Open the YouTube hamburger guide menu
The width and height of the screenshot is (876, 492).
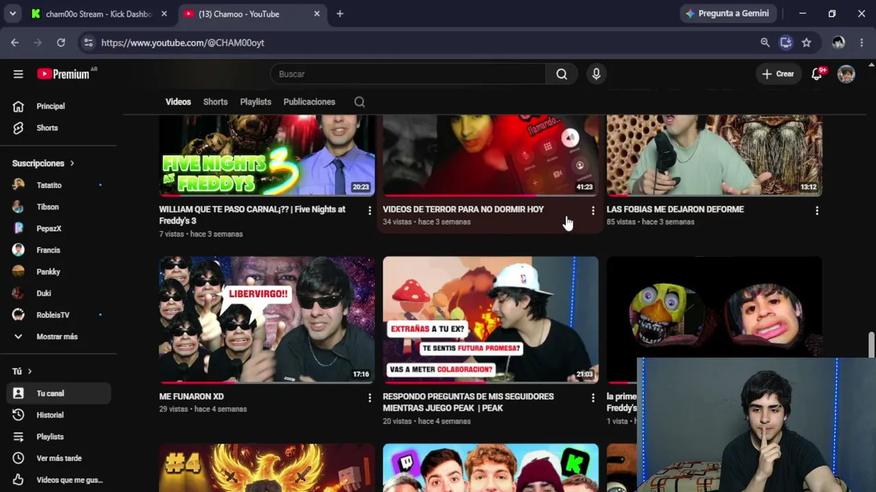click(x=18, y=74)
